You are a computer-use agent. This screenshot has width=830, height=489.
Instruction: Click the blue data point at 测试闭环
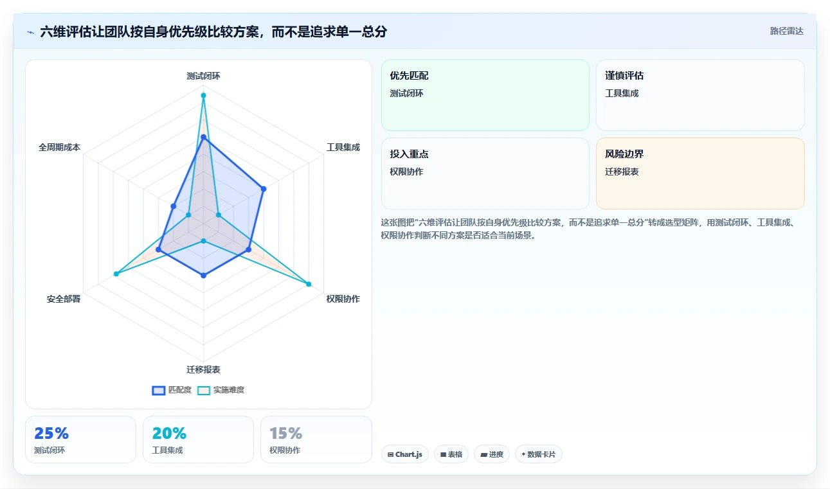[x=203, y=137]
